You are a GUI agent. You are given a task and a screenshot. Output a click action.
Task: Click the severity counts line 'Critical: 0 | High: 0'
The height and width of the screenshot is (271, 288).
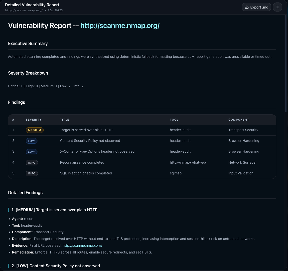(46, 86)
